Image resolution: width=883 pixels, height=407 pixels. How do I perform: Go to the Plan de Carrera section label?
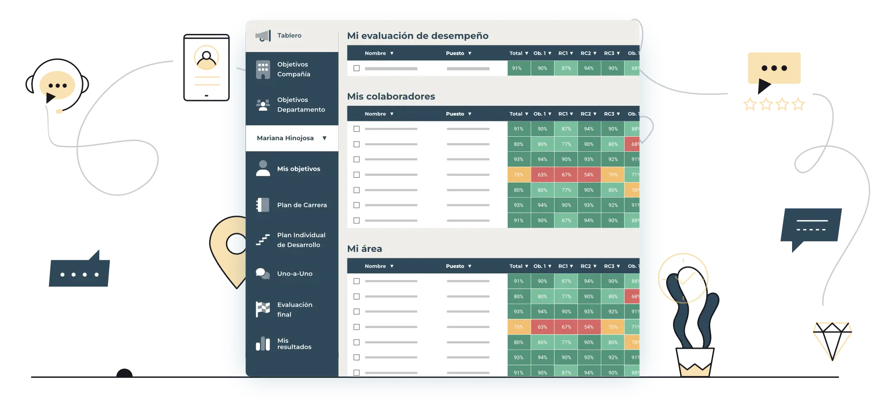(302, 205)
